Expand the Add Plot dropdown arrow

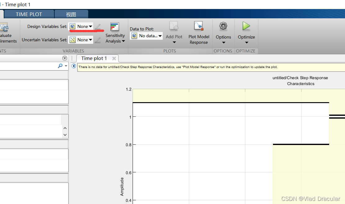(x=174, y=42)
